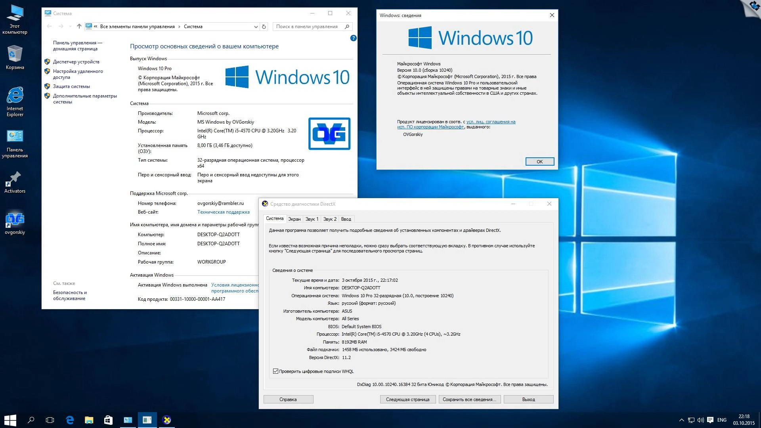761x428 pixels.
Task: Launch DxDiag from the taskbar
Action: pos(167,420)
